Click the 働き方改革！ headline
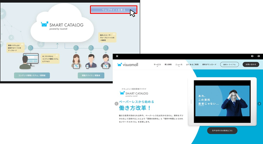The width and height of the screenshot is (263, 144). tap(135, 108)
